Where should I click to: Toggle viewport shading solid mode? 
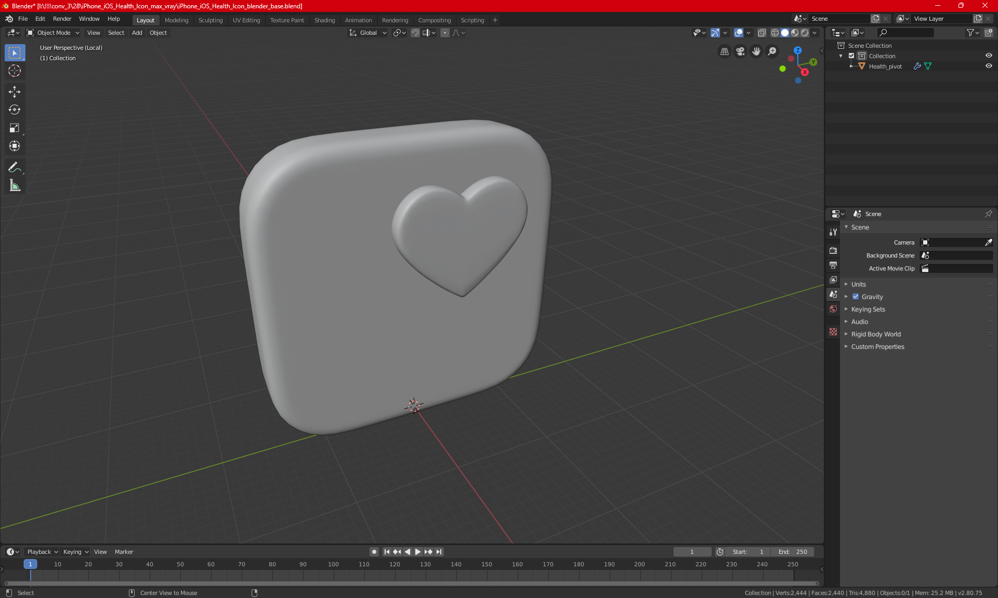click(784, 32)
